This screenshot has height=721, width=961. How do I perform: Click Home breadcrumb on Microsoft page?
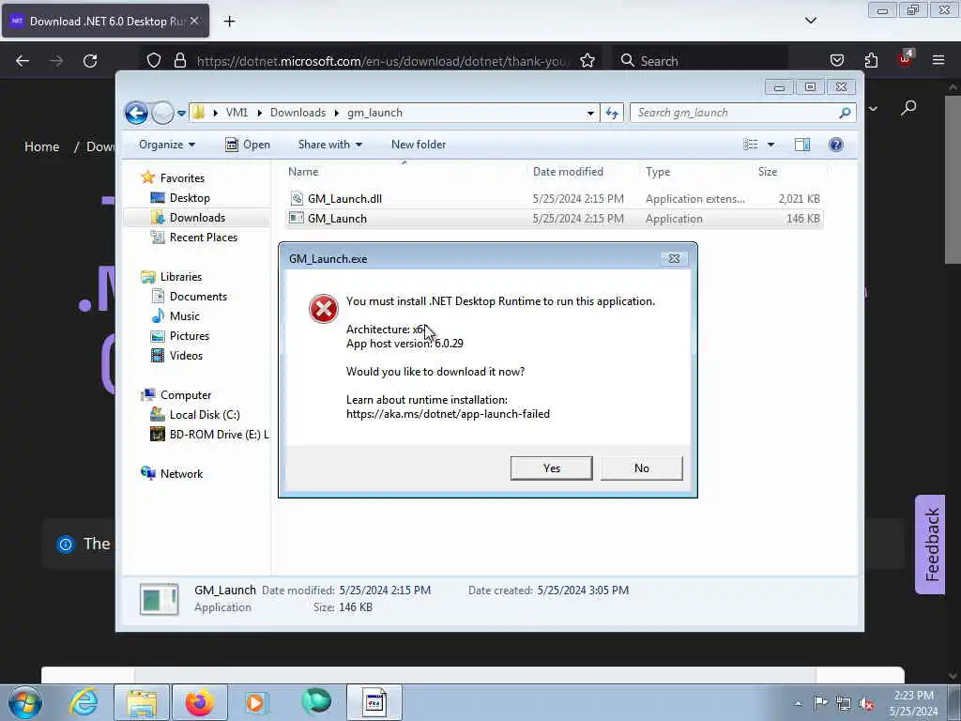coord(41,147)
